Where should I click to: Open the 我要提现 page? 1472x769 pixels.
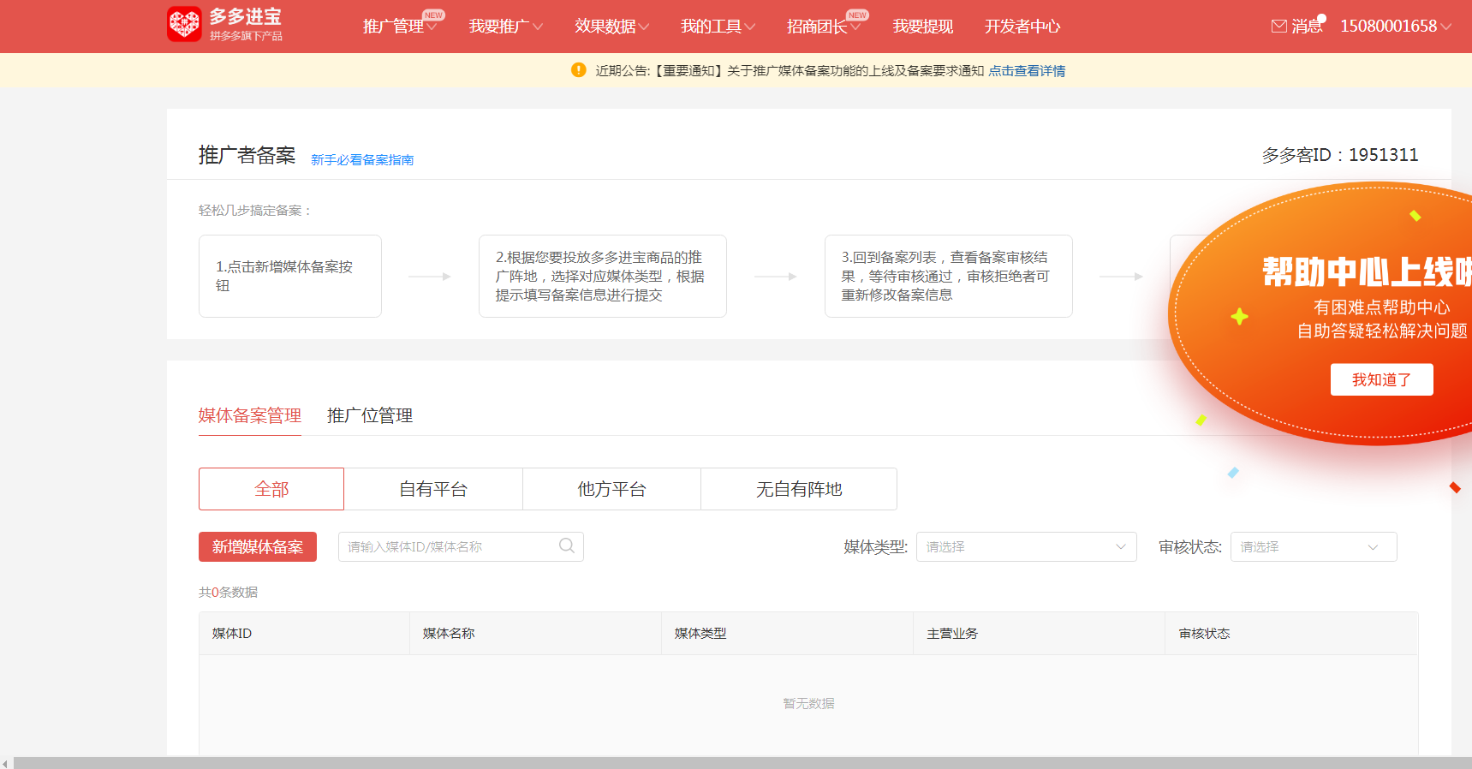923,27
